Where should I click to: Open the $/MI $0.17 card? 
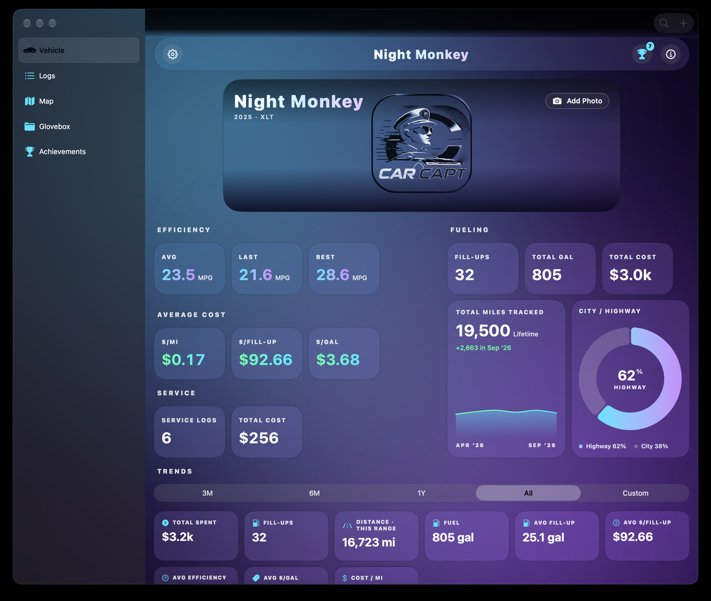pos(190,353)
